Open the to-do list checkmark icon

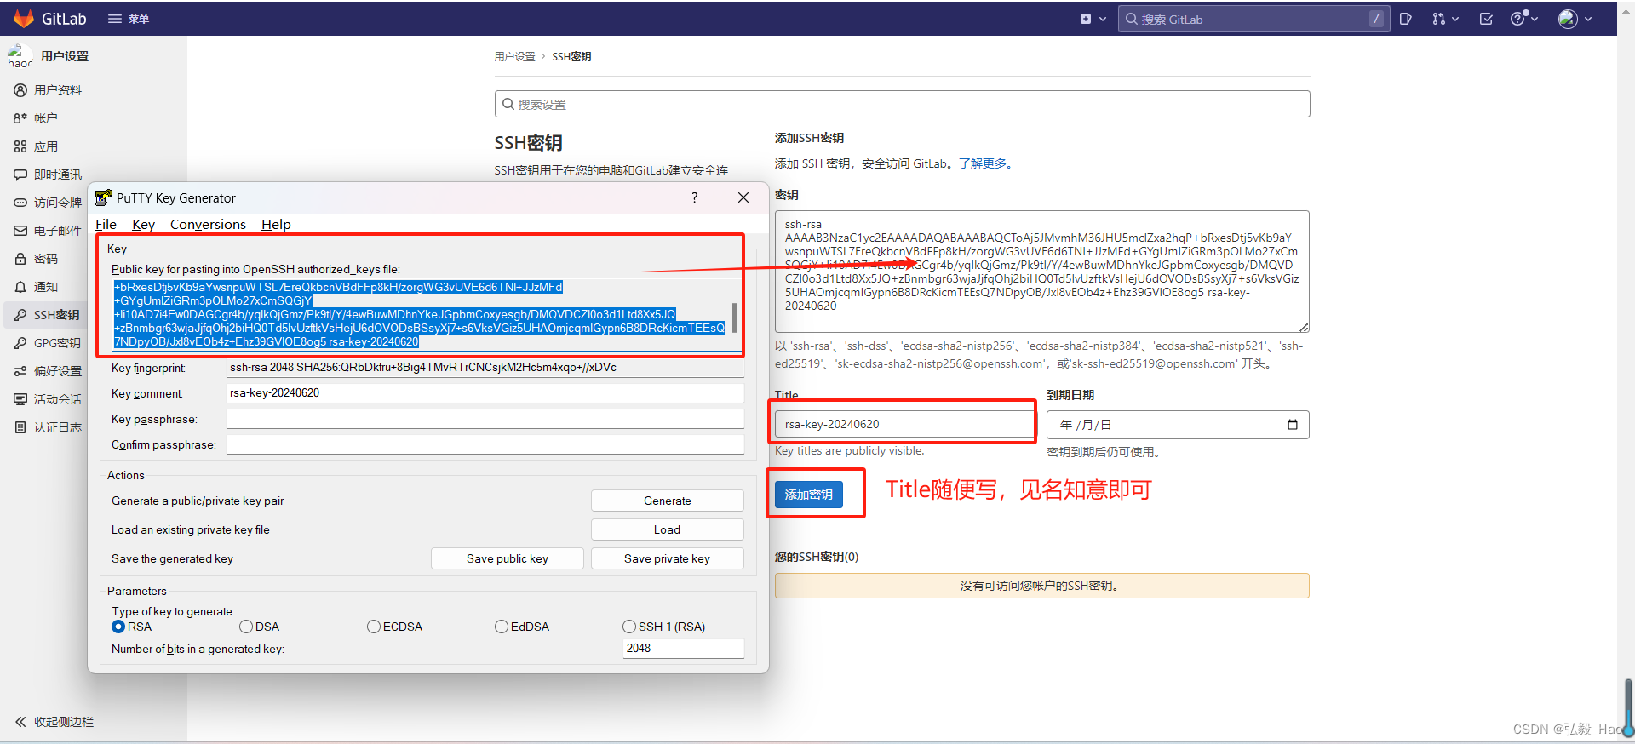click(x=1486, y=19)
